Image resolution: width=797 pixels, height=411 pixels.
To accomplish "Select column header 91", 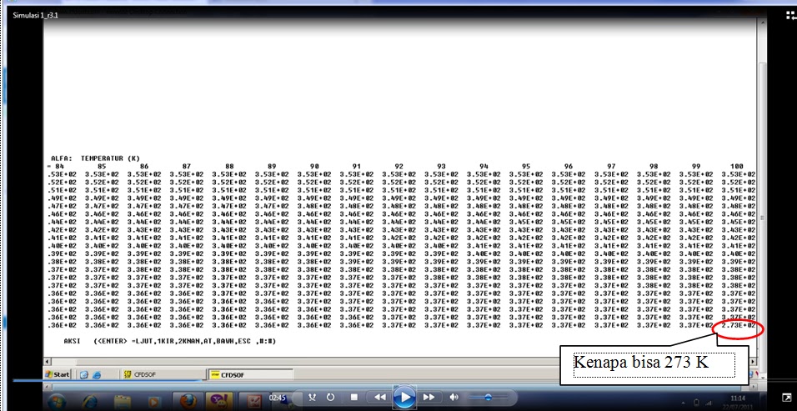I will pyautogui.click(x=356, y=166).
